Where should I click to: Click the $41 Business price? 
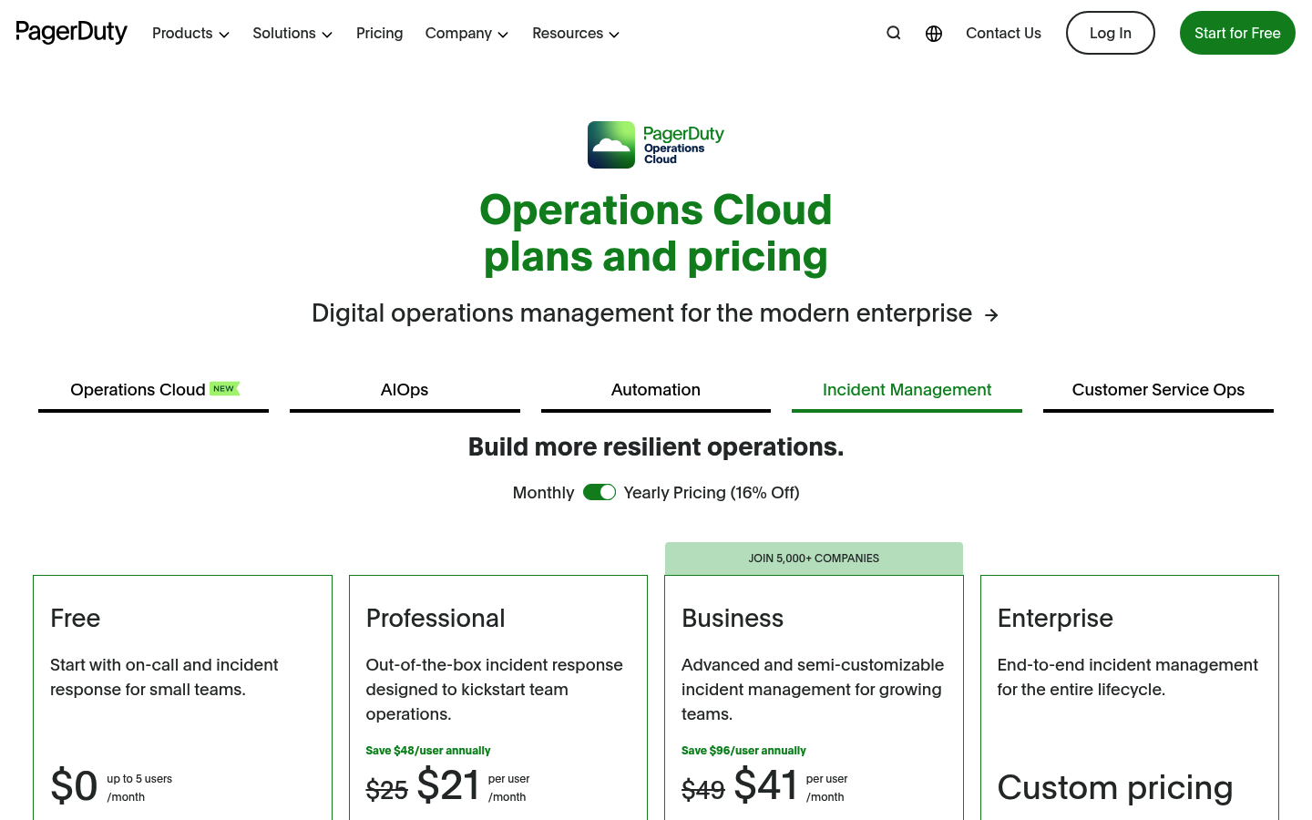(765, 785)
